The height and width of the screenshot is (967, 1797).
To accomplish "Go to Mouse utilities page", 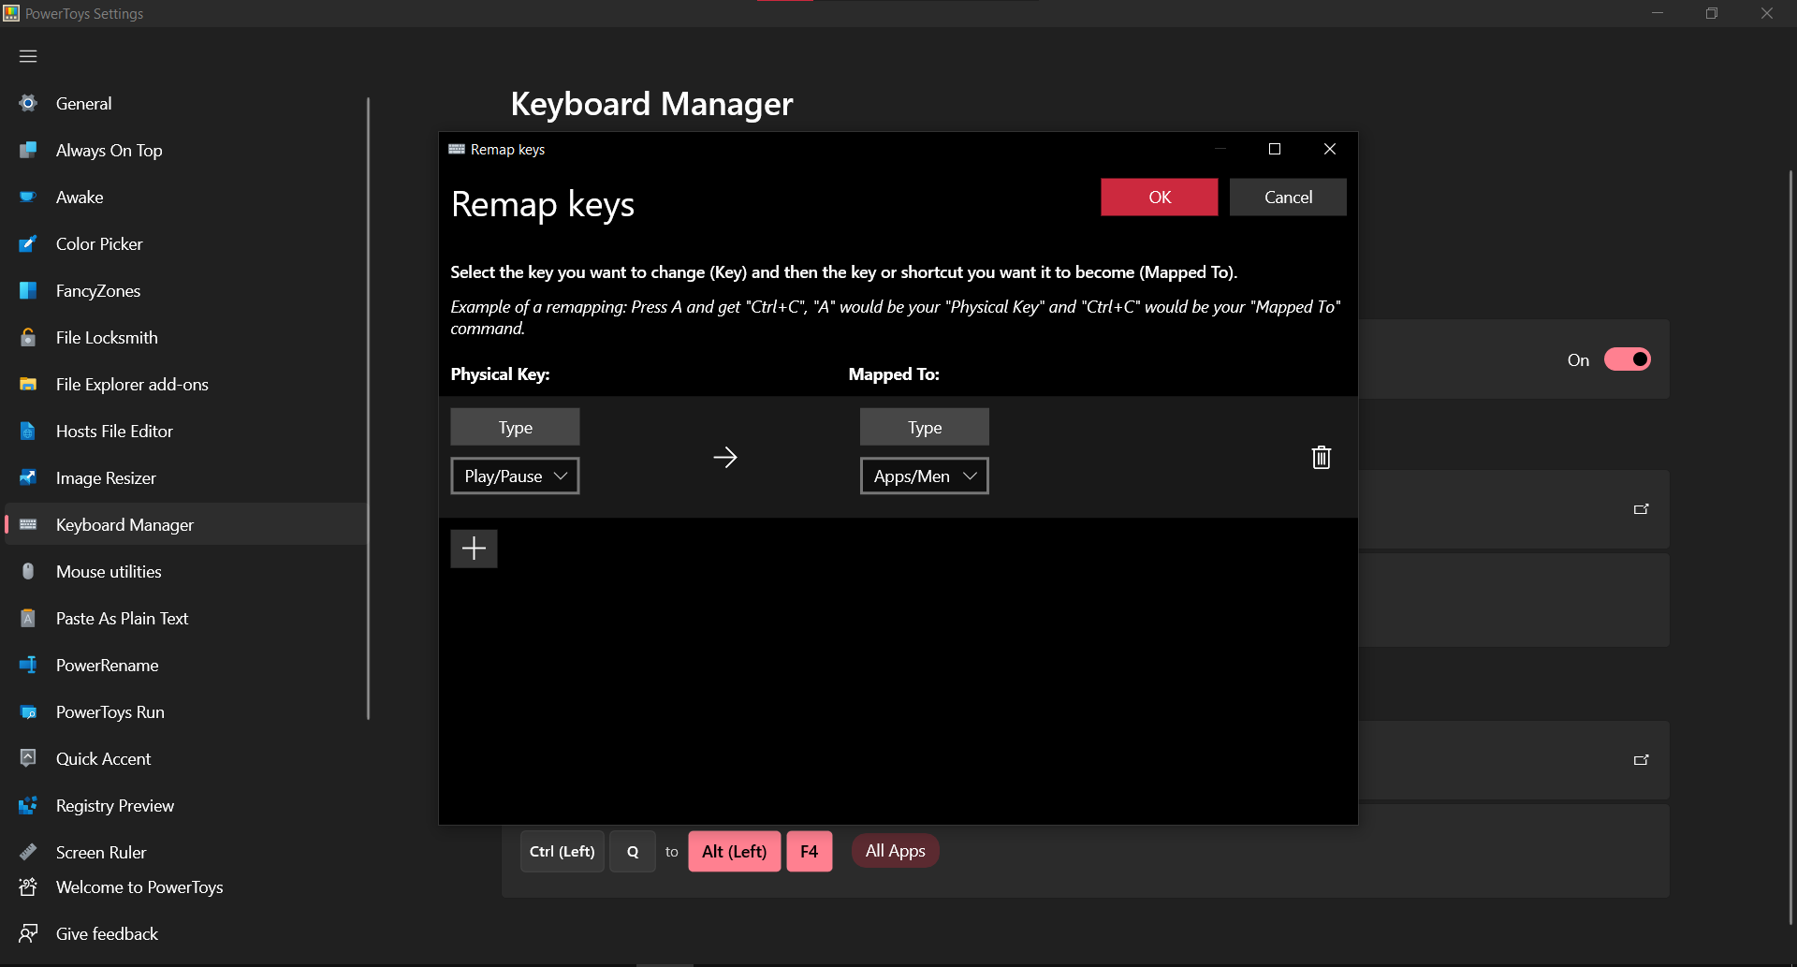I will click(x=185, y=571).
